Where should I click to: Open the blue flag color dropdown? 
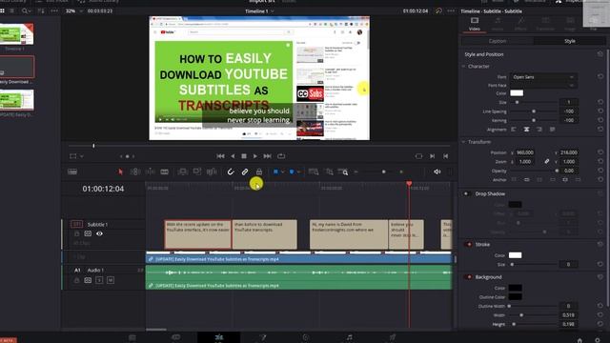pyautogui.click(x=282, y=171)
